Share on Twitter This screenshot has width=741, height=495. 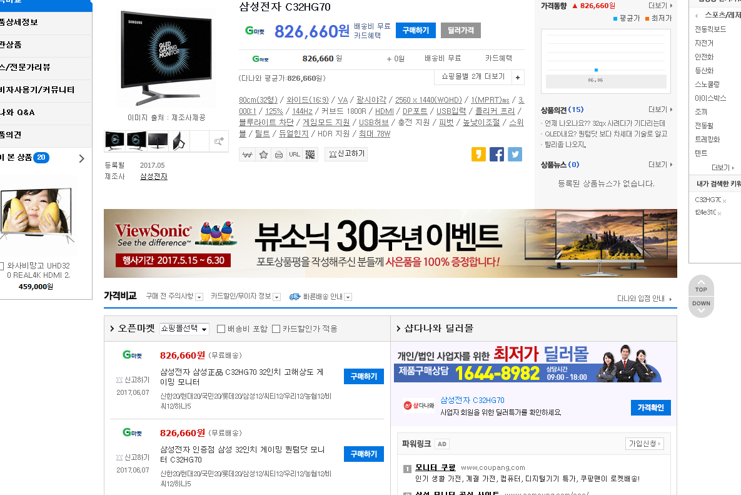tap(515, 154)
